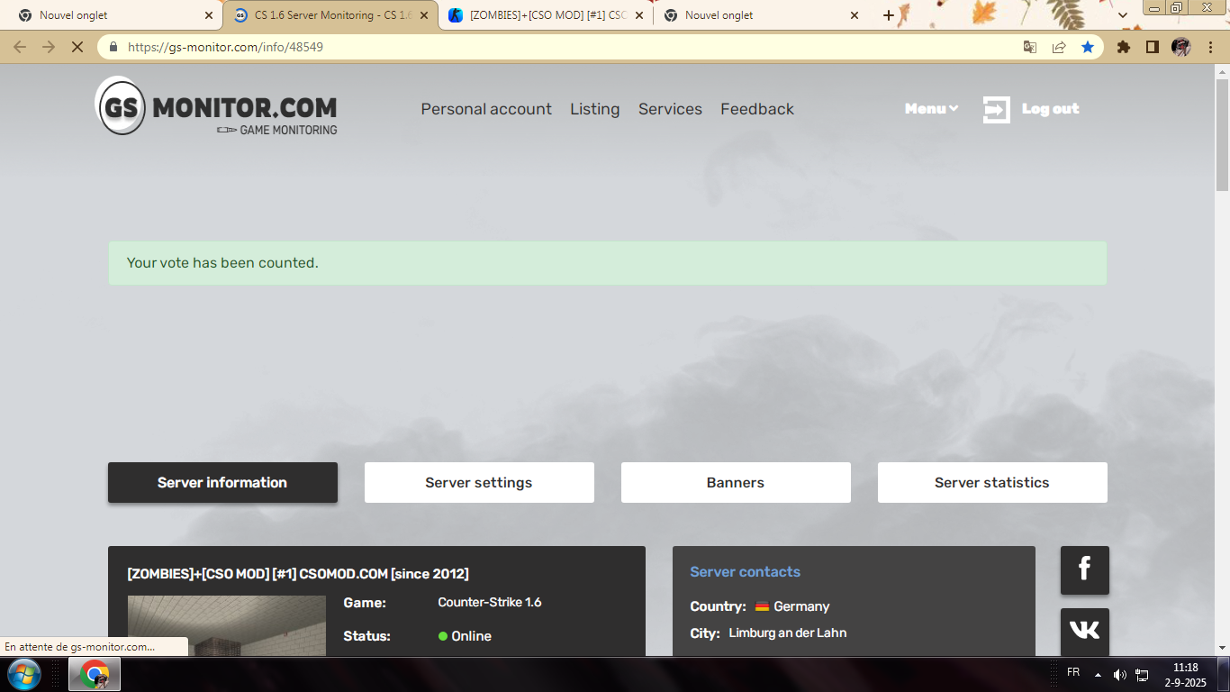Viewport: 1230px width, 692px height.
Task: Open the Feedback link
Action: [x=756, y=109]
